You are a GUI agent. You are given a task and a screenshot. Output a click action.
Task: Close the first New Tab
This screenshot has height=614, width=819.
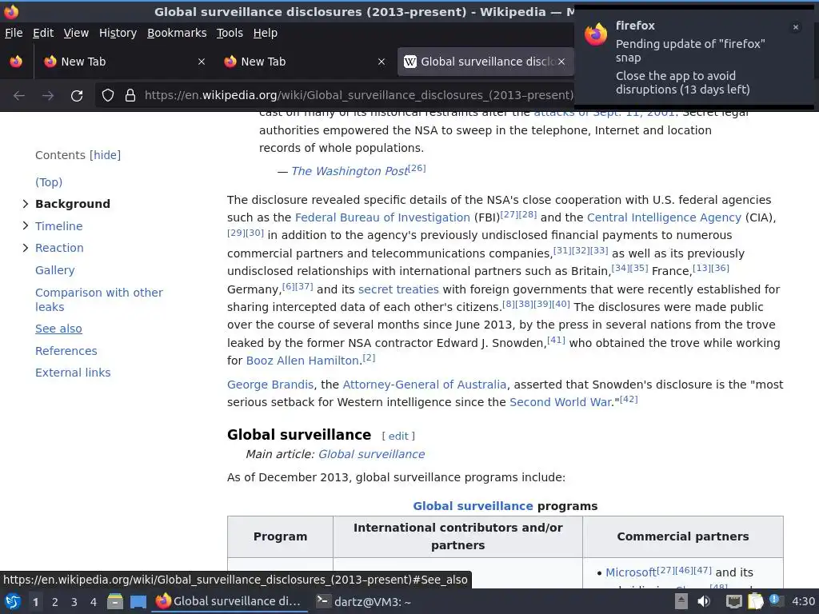pyautogui.click(x=202, y=62)
